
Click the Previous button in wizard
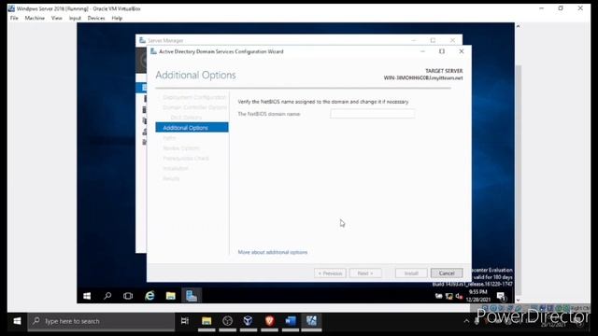click(x=330, y=273)
